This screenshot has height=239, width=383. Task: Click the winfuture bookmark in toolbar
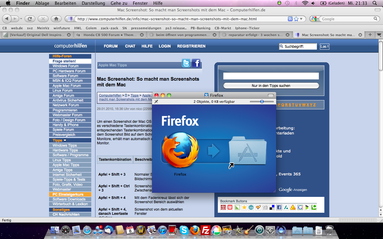click(62, 28)
